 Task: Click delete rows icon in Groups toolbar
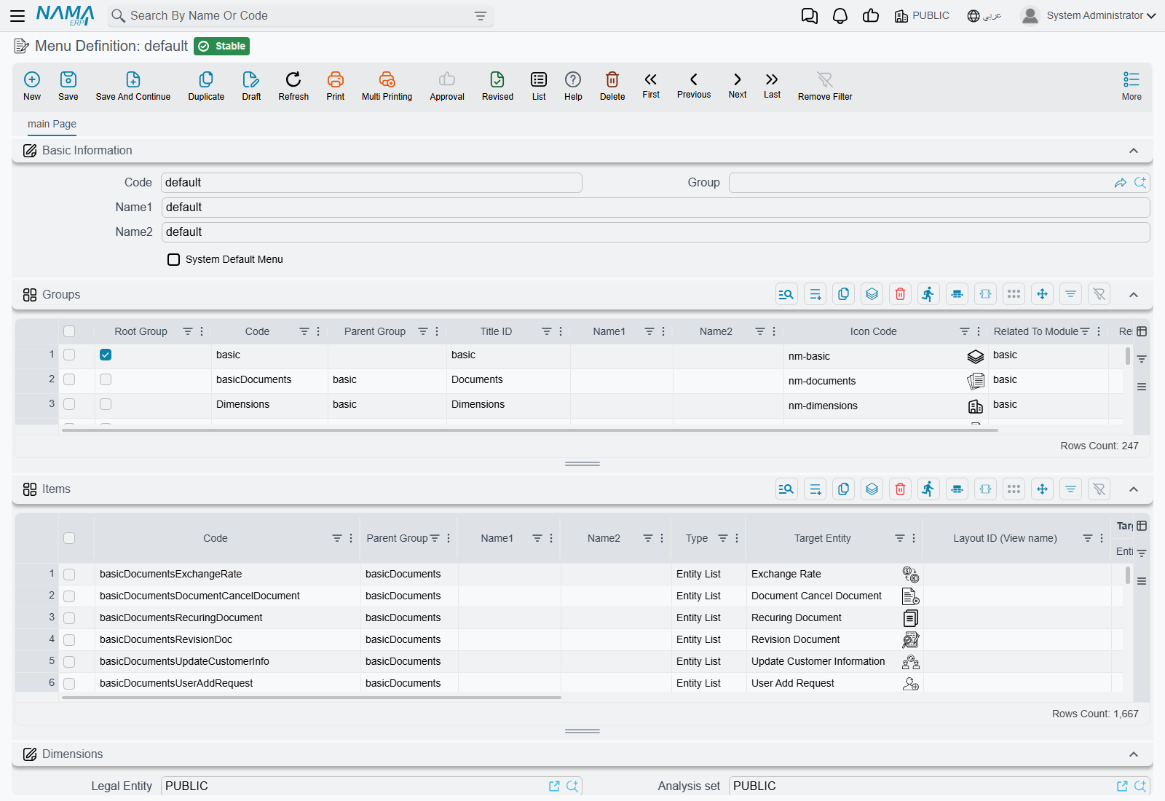[x=901, y=294]
